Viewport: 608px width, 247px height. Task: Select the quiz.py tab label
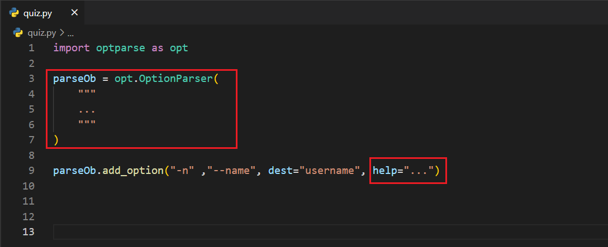click(x=38, y=13)
